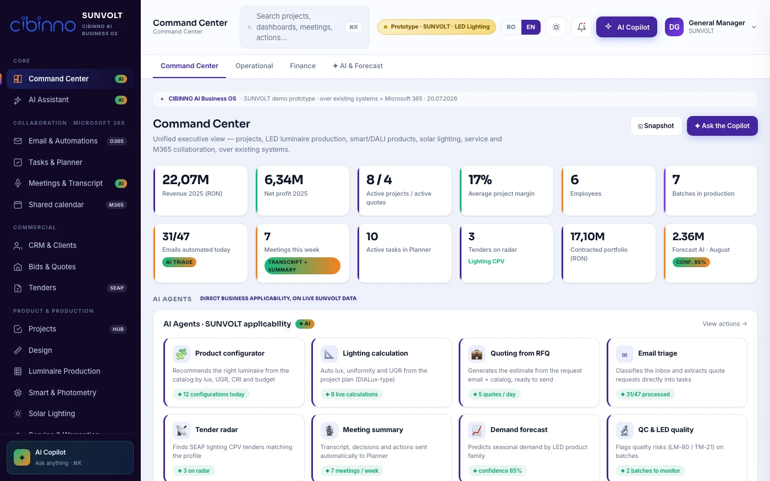Switch language to RO
Viewport: 770px width, 481px height.
pyautogui.click(x=511, y=27)
